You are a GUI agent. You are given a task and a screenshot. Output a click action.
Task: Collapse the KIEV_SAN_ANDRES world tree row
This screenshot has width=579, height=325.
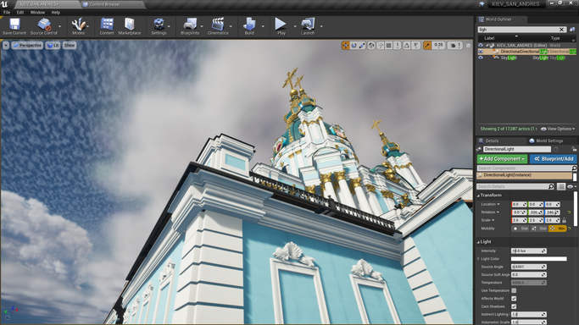point(487,46)
